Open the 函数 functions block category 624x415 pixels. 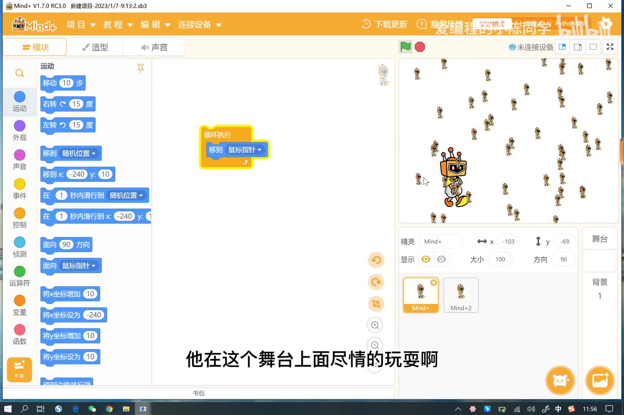[20, 335]
